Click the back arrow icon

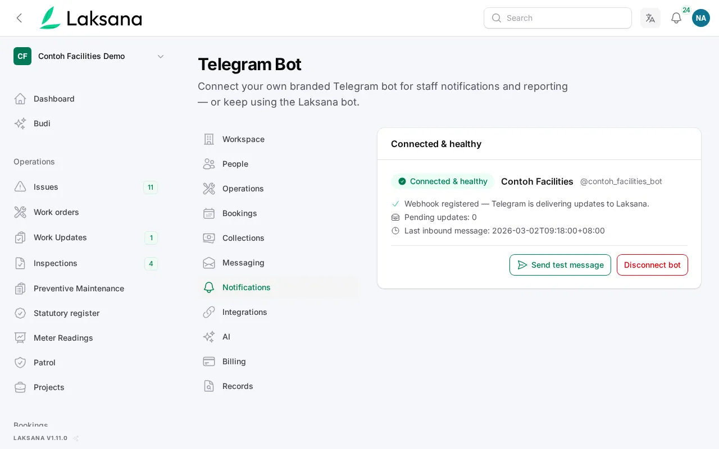20,18
